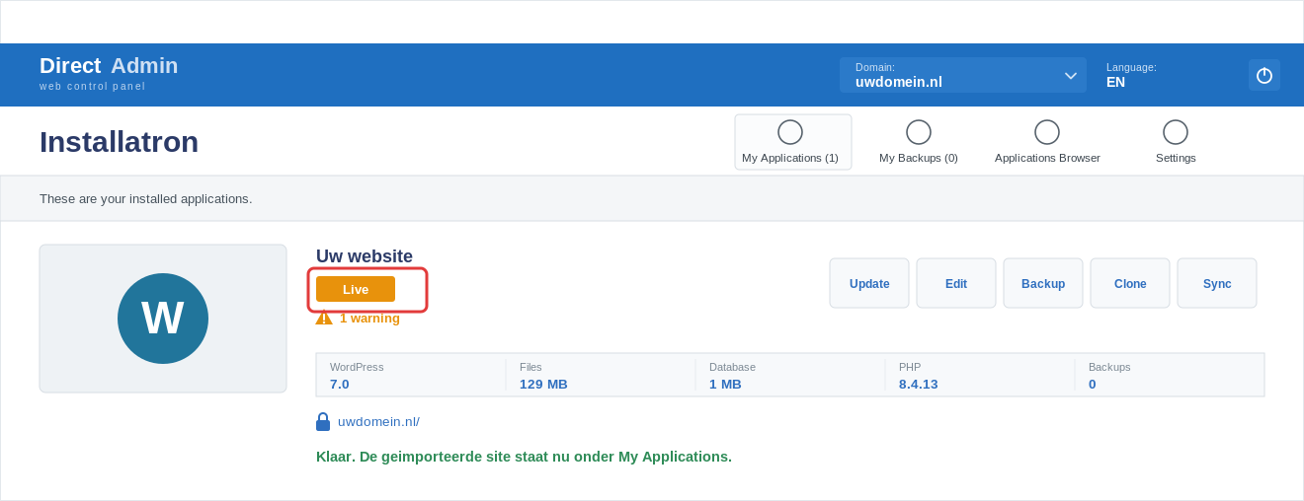The width and height of the screenshot is (1304, 501).
Task: Click the WordPress logo icon
Action: [163, 319]
